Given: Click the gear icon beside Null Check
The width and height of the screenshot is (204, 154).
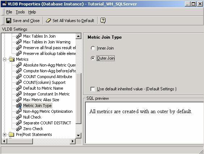Looking at the screenshot, I should coord(19,117).
